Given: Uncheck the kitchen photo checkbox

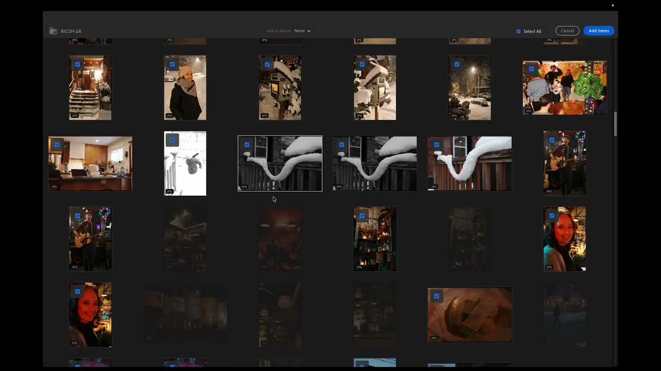Looking at the screenshot, I should pos(57,145).
